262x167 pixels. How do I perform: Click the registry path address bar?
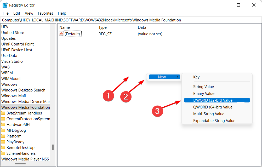pos(131,20)
